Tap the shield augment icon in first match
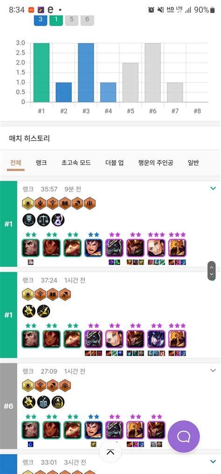 [29, 220]
